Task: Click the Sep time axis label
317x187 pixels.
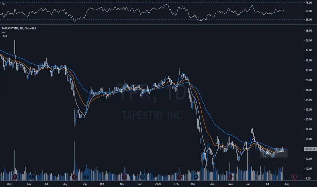Action: [x=84, y=184]
